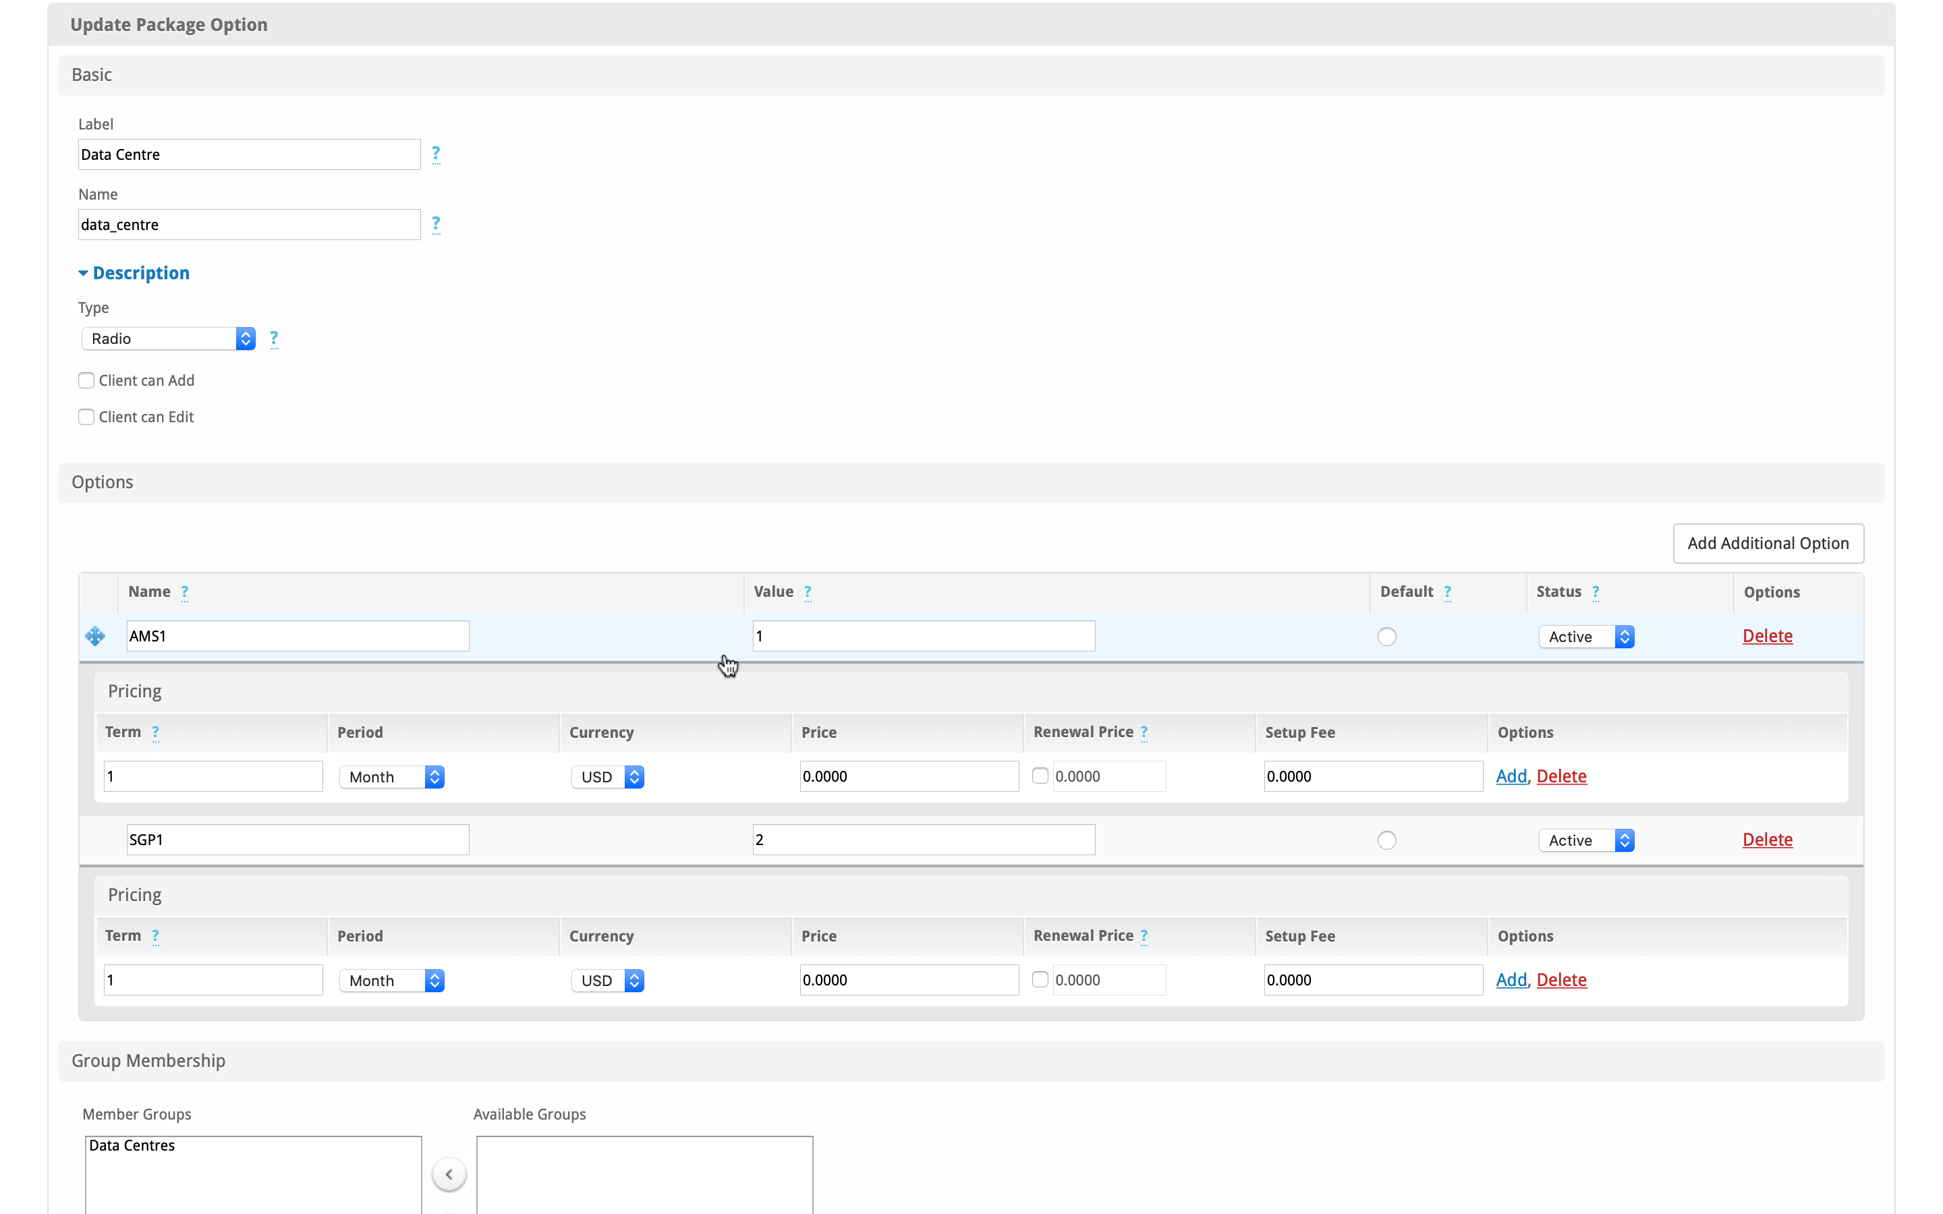Viewport: 1943px width, 1214px height.
Task: Select AMS1 as the default option
Action: point(1386,637)
